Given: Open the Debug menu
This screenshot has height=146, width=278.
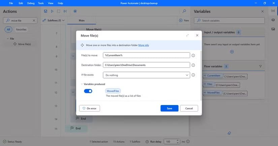Looking at the screenshot, I should pyautogui.click(x=31, y=3).
